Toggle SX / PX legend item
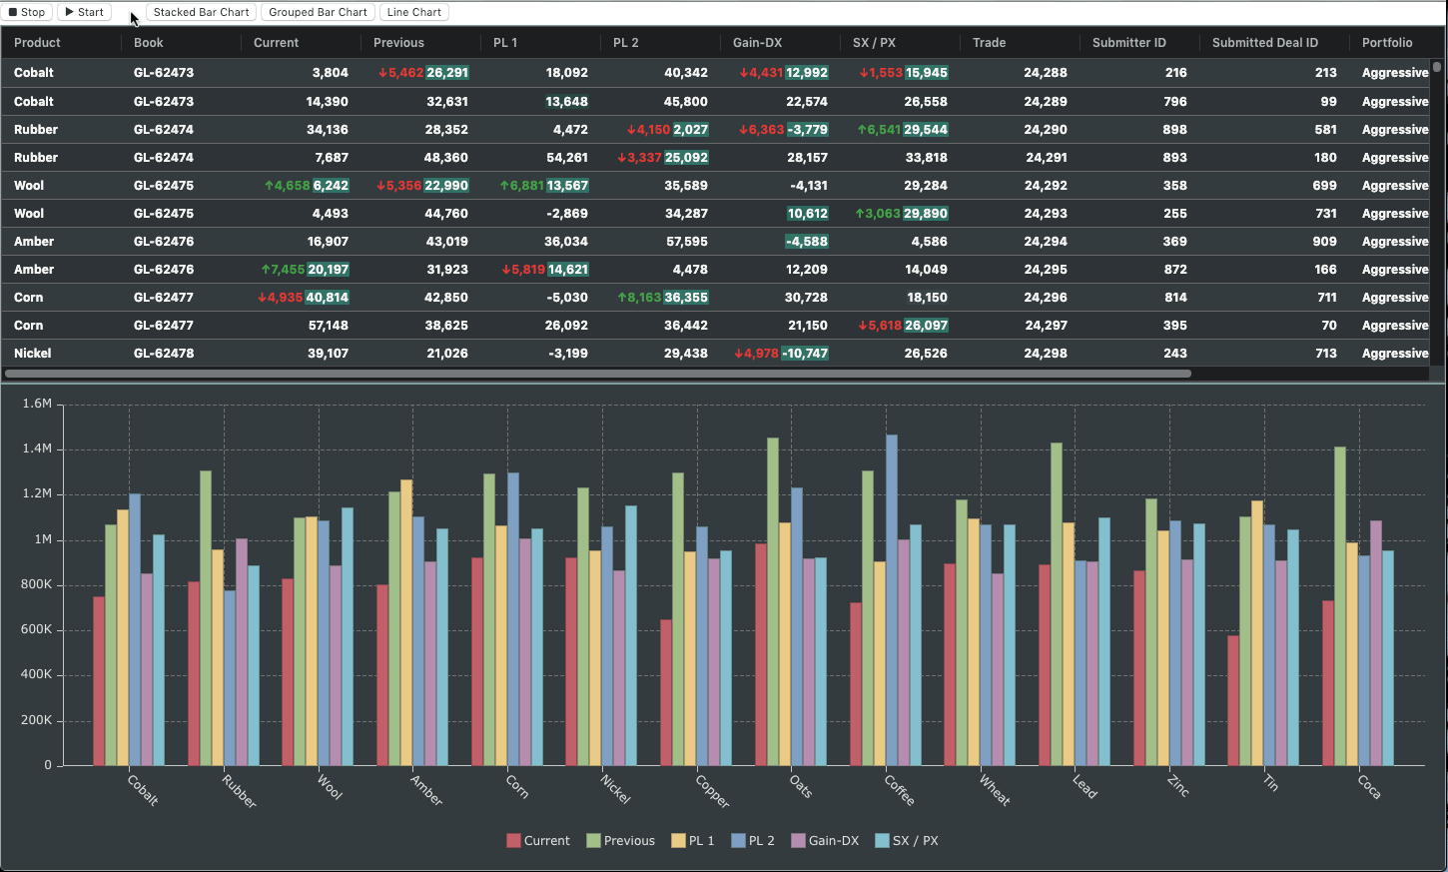The height and width of the screenshot is (872, 1448). [907, 841]
